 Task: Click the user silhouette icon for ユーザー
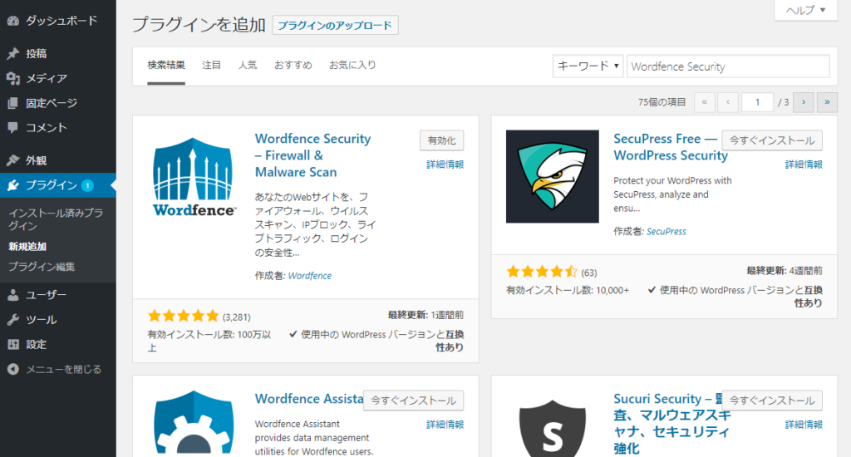(13, 295)
